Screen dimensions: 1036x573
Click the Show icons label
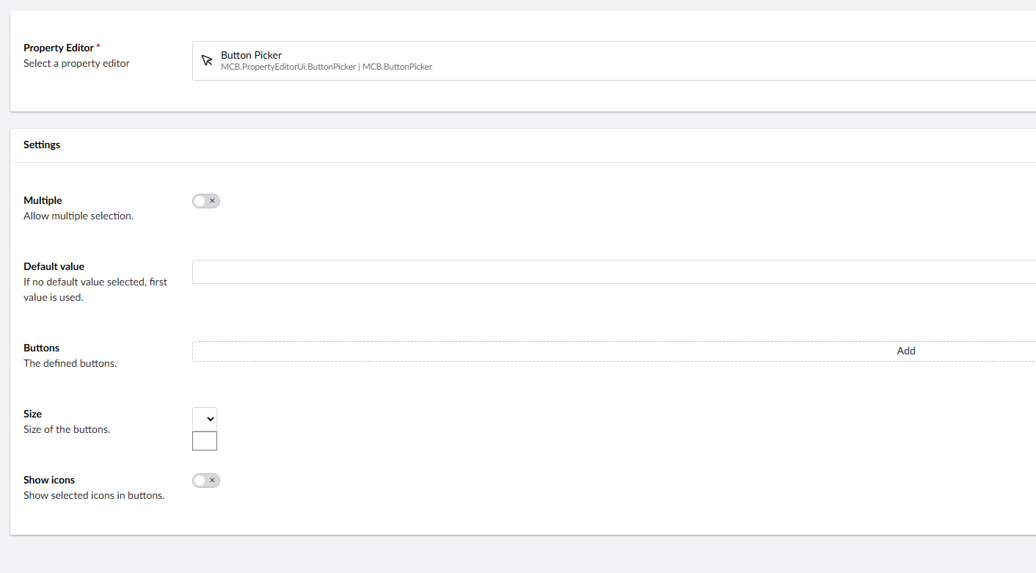point(49,480)
